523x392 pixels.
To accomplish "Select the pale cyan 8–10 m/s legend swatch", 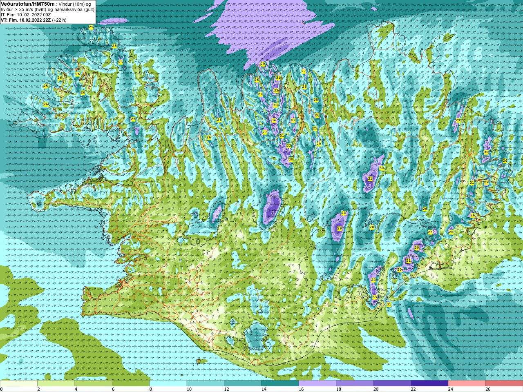I will (x=168, y=383).
